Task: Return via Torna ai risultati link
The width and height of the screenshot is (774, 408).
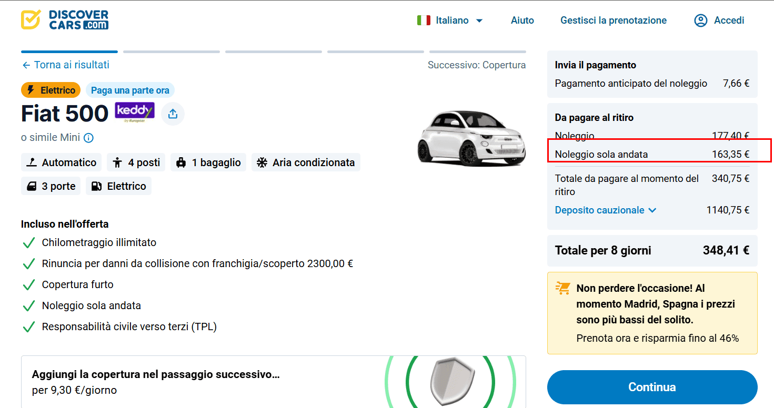Action: pos(72,65)
